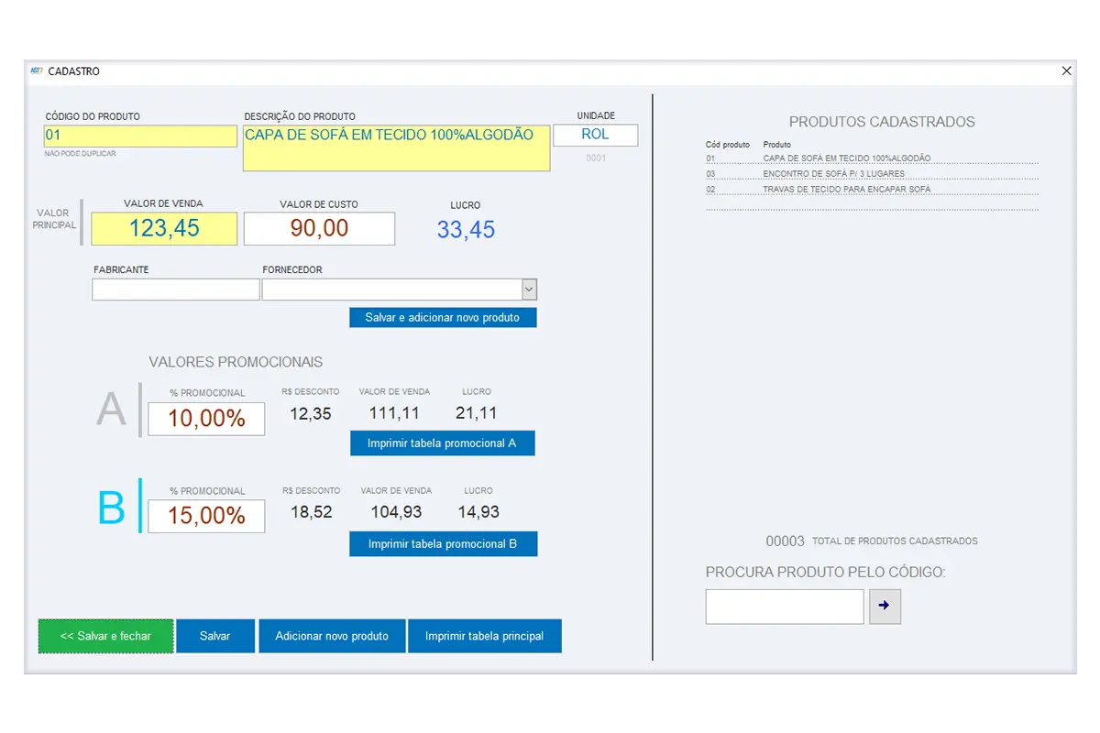Click the Fornecedor combo box field
The height and width of the screenshot is (733, 1100).
pyautogui.click(x=399, y=290)
